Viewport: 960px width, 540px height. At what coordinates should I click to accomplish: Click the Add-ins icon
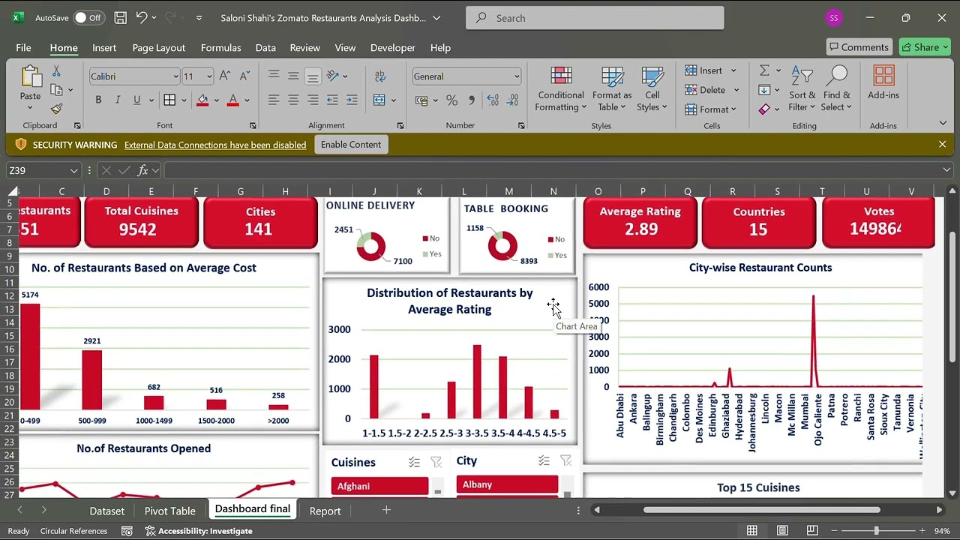pos(883,83)
